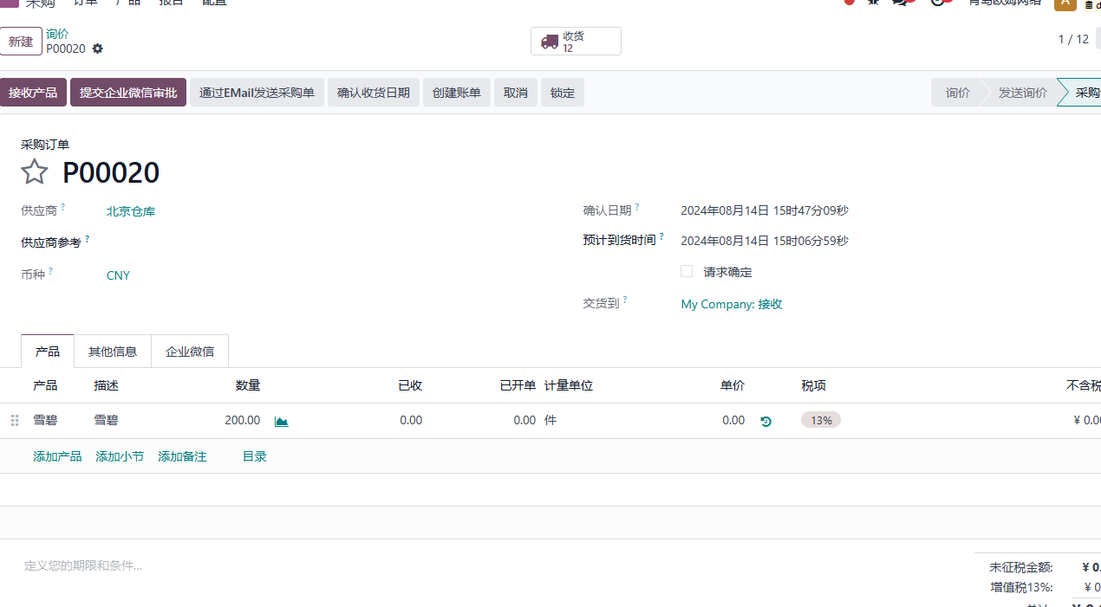Screen dimensions: 1101x607
Task: Switch to the 其他信息 tab
Action: 113,352
